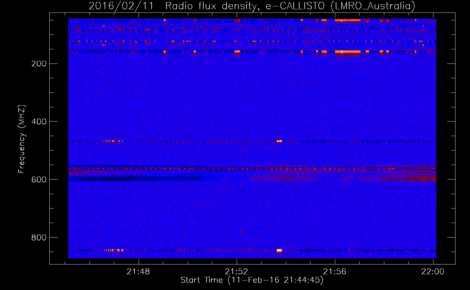Click the "21:52" time tick label
This screenshot has height=290, width=470.
click(237, 271)
